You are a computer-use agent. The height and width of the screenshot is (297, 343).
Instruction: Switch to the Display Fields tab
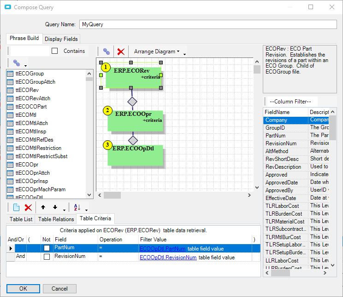[x=61, y=39]
